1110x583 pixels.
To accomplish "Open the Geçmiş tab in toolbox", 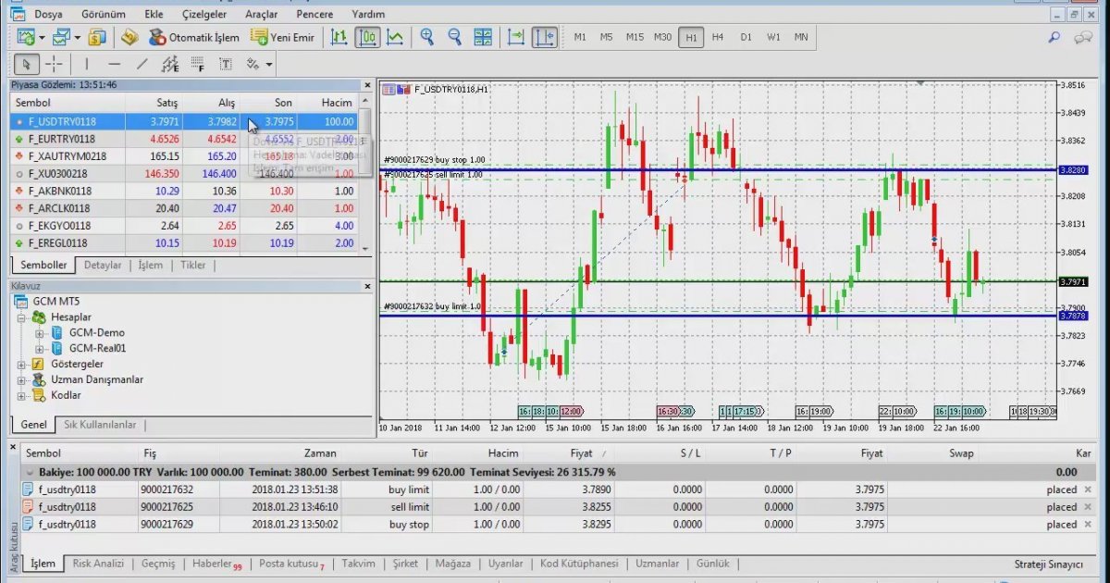I will point(158,564).
